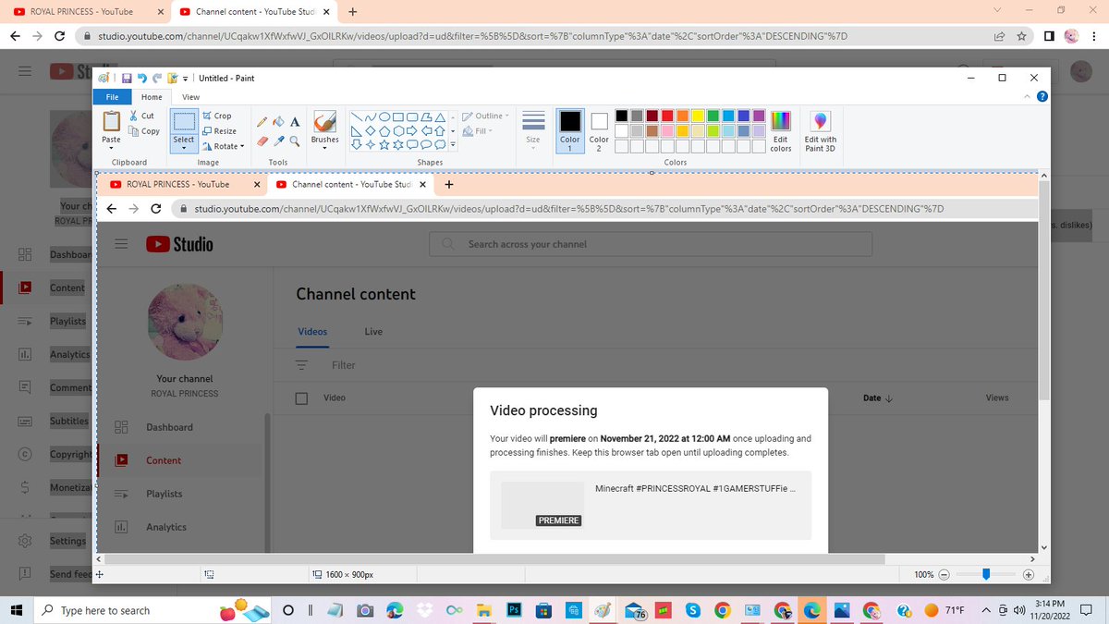Choose the Triangle shape
The height and width of the screenshot is (624, 1109).
(440, 117)
